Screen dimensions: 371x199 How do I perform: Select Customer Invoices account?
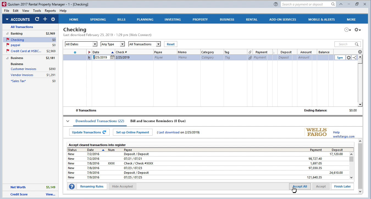coord(23,69)
